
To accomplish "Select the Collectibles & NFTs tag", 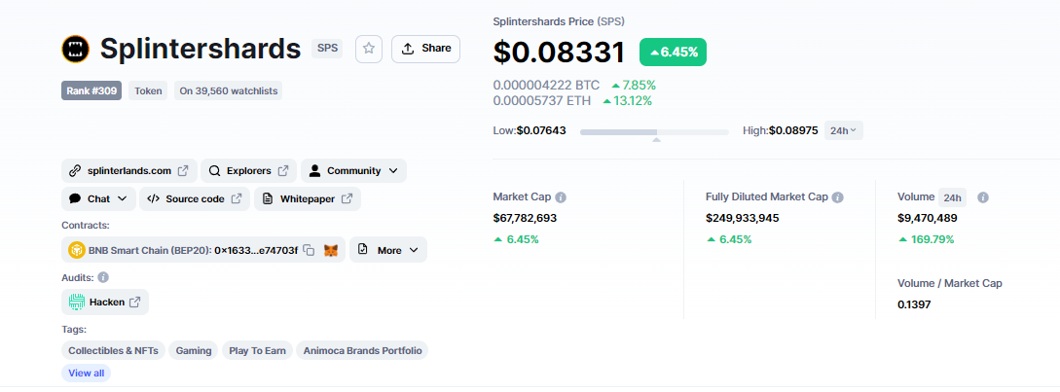I will pos(114,351).
